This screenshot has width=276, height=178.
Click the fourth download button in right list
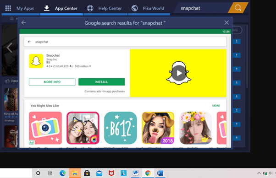(x=237, y=82)
